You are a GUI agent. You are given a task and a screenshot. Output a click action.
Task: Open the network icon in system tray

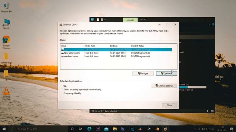[x=199, y=129]
